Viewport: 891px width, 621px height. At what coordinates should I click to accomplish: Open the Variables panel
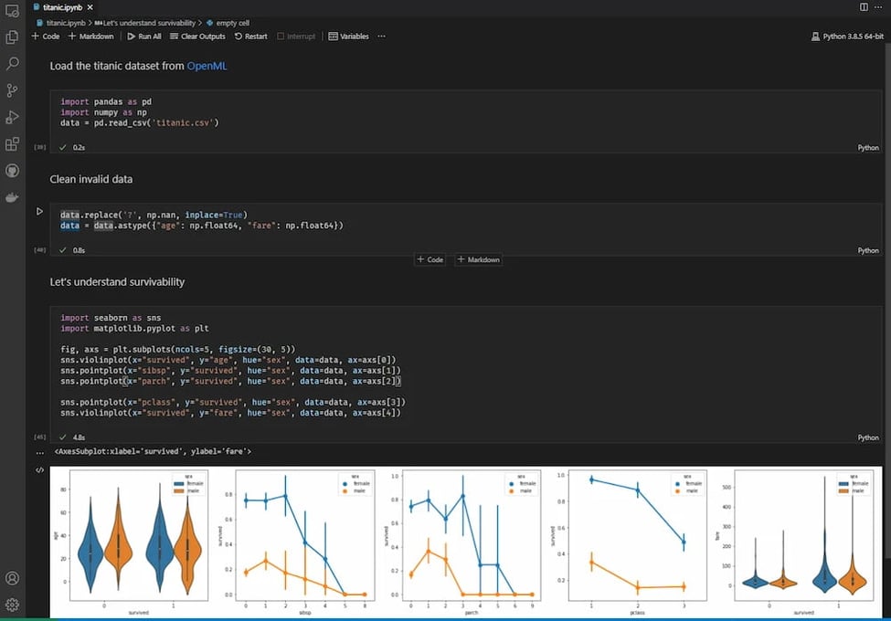pos(350,36)
